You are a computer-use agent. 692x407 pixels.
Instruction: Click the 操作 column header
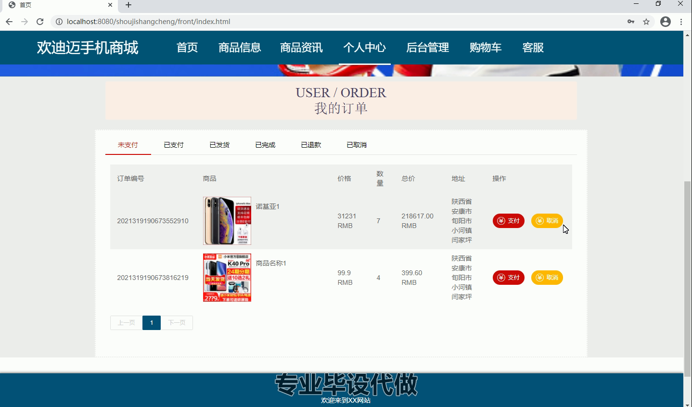click(499, 178)
